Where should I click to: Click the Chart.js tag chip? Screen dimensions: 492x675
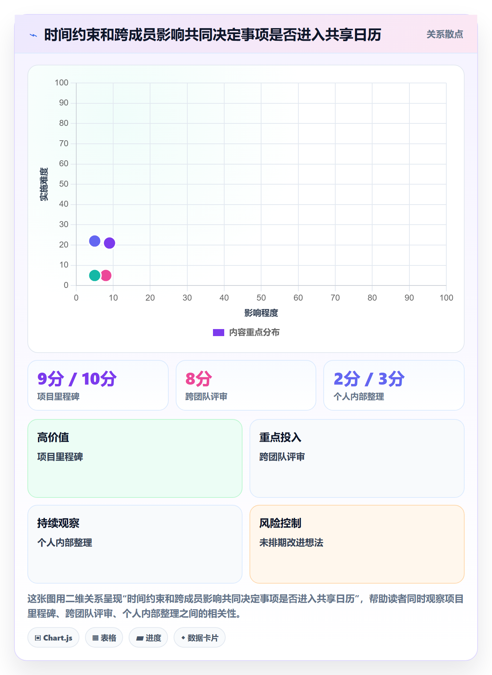pos(53,637)
